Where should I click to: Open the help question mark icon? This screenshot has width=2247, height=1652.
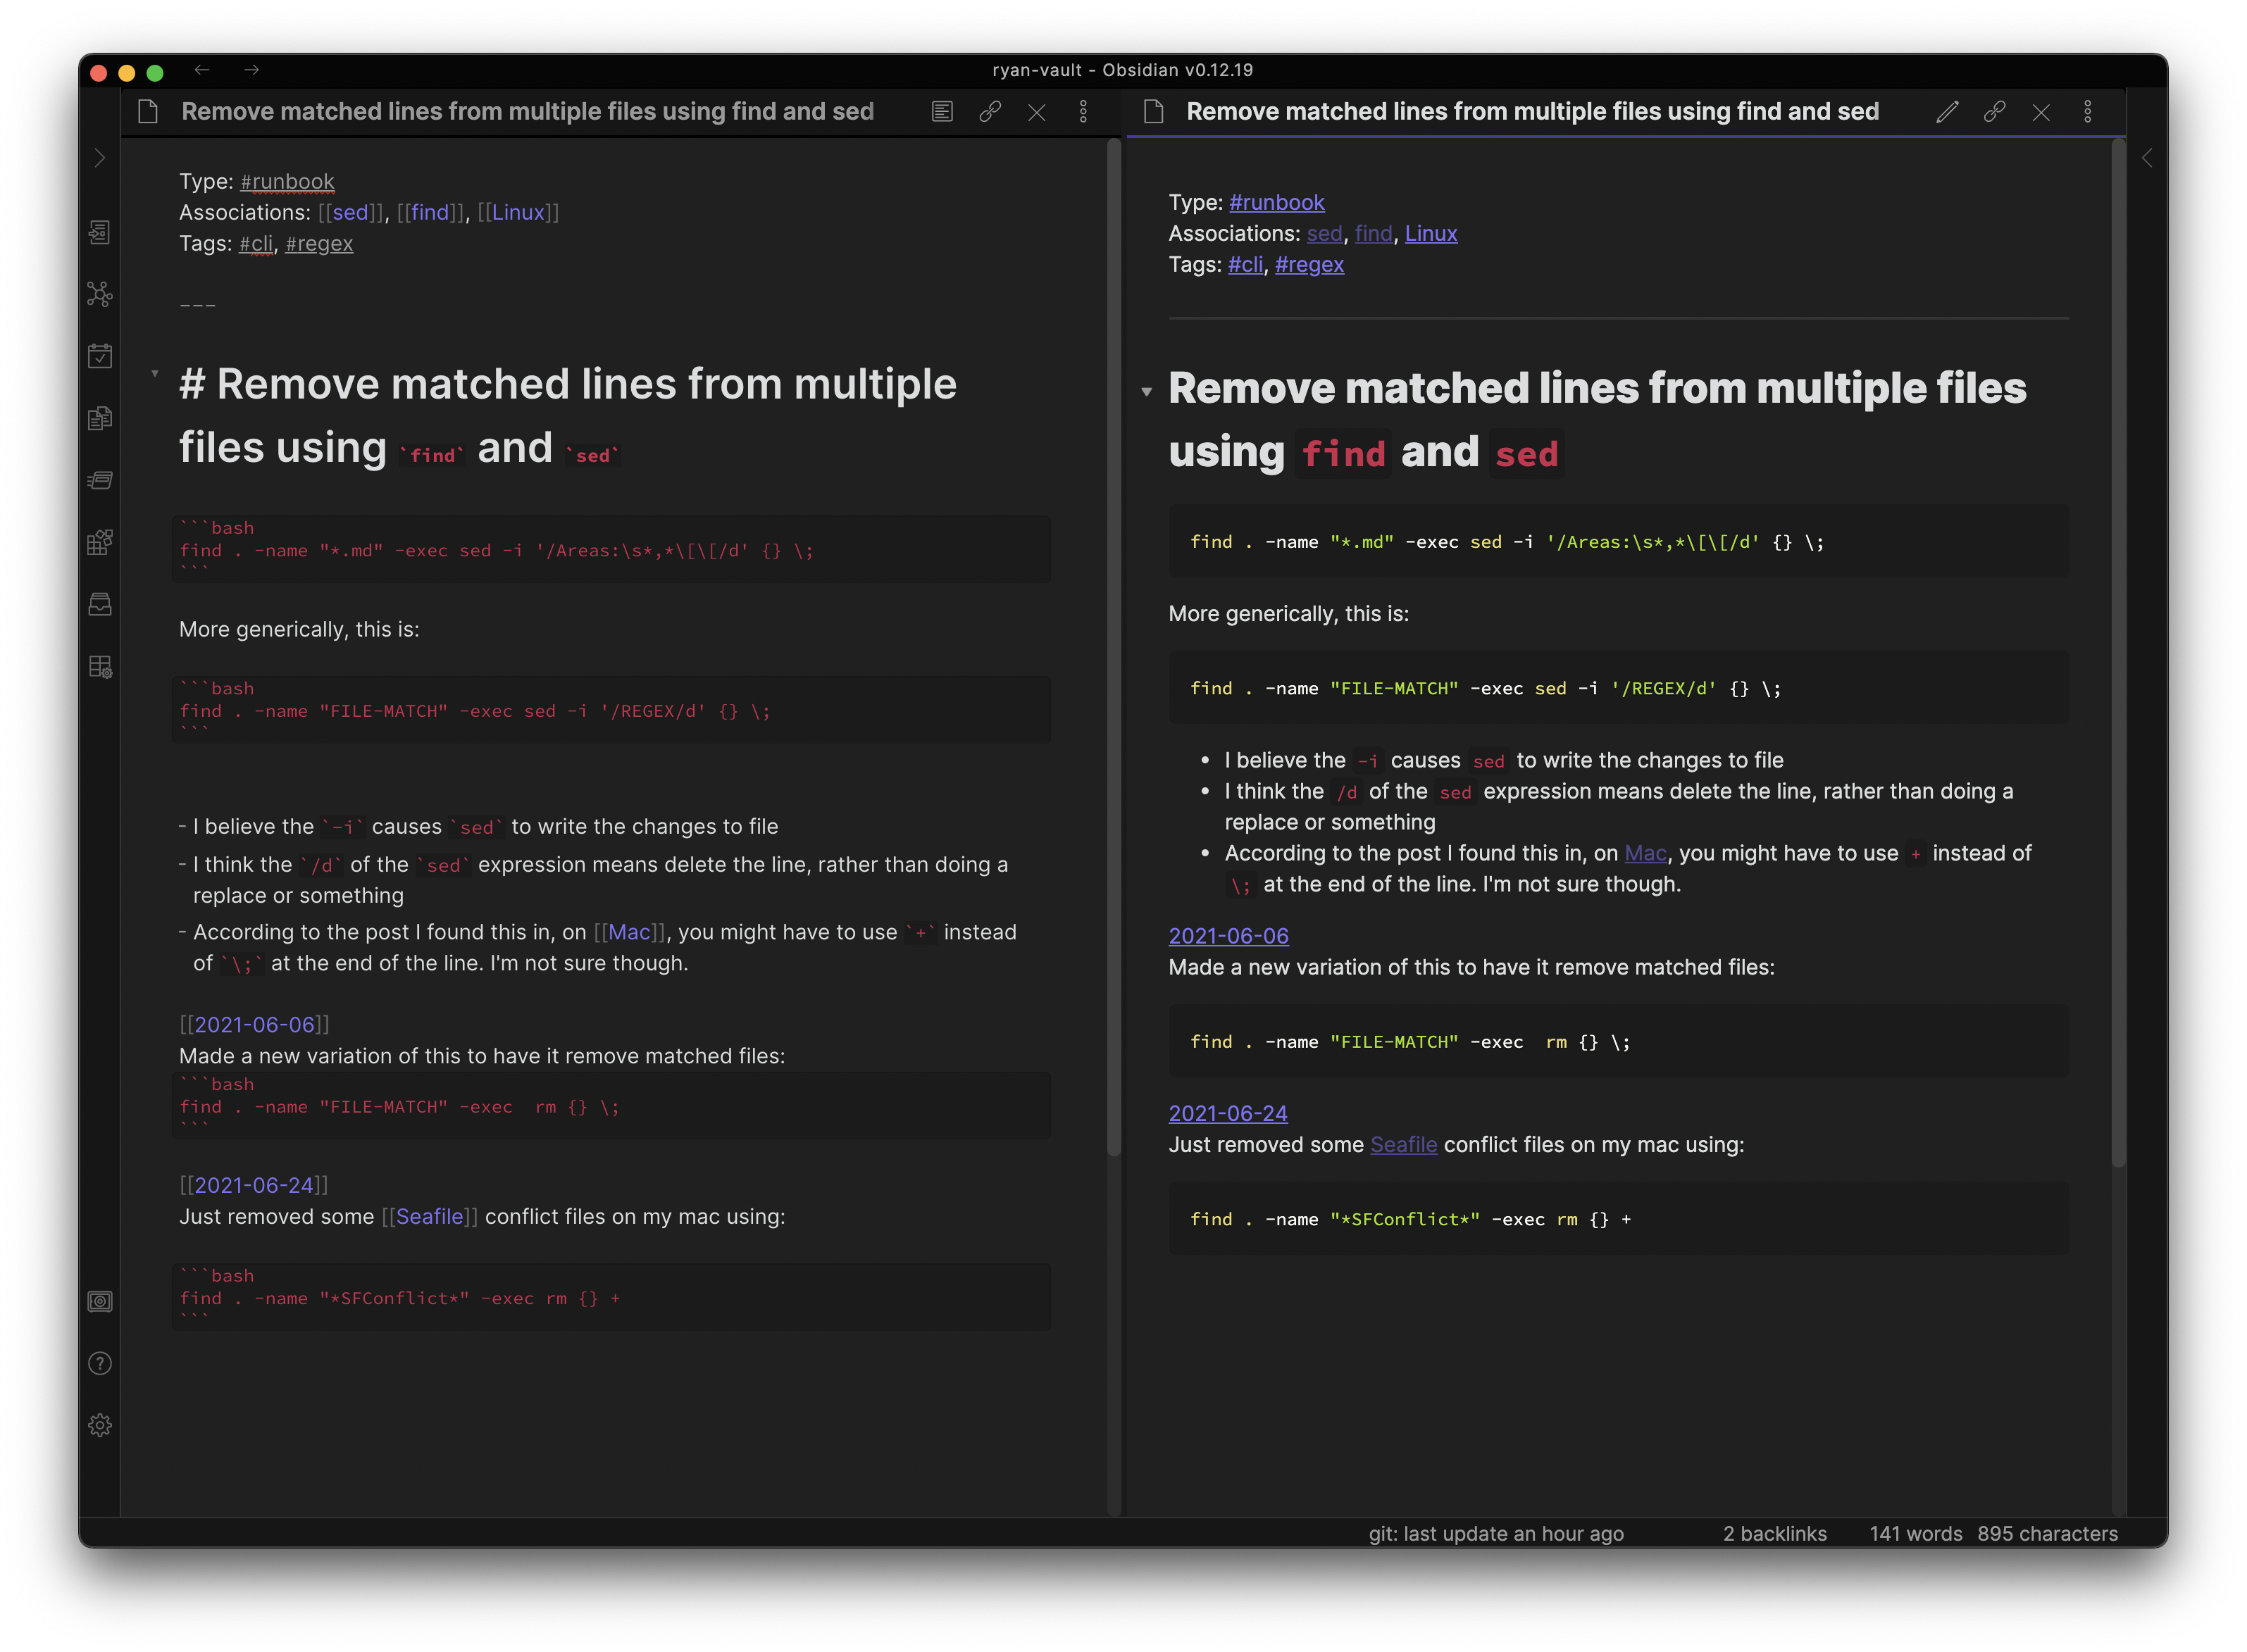click(99, 1363)
